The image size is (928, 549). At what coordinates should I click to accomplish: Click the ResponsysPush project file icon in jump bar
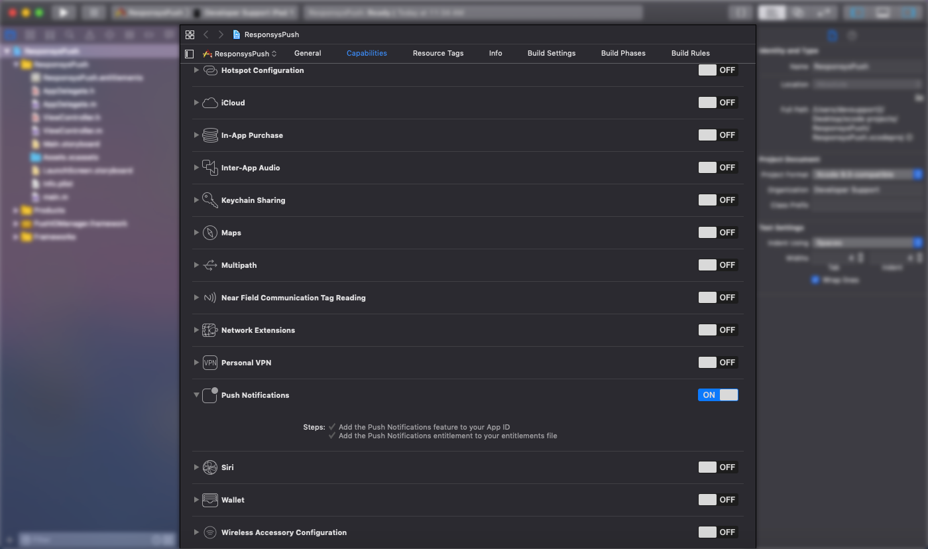click(x=237, y=34)
